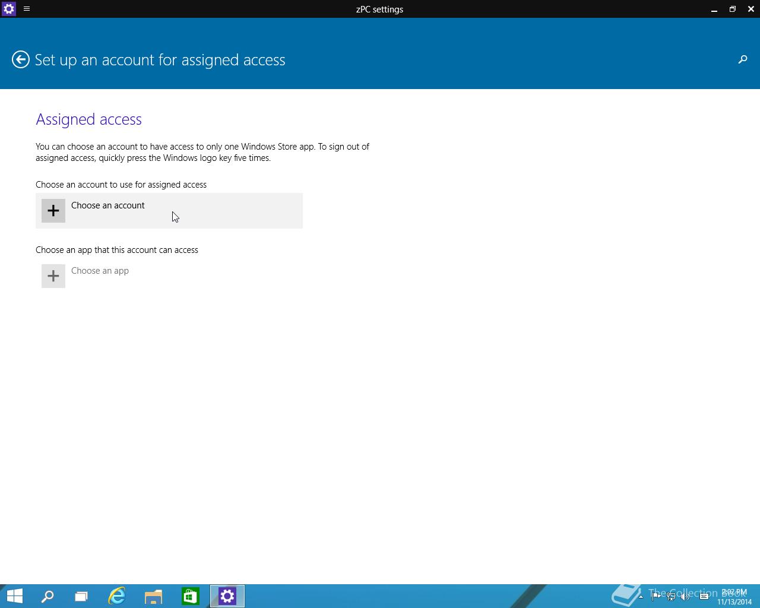760x608 pixels.
Task: Launch Internet Explorer from the taskbar
Action: [117, 596]
